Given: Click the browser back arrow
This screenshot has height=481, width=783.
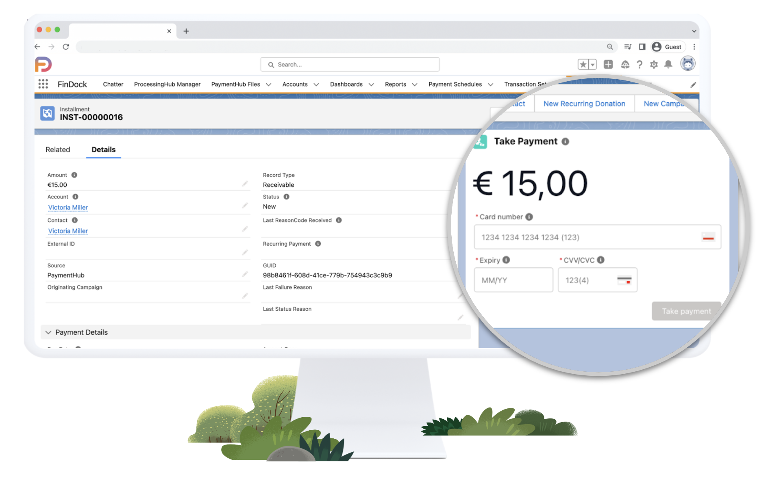Looking at the screenshot, I should (37, 47).
